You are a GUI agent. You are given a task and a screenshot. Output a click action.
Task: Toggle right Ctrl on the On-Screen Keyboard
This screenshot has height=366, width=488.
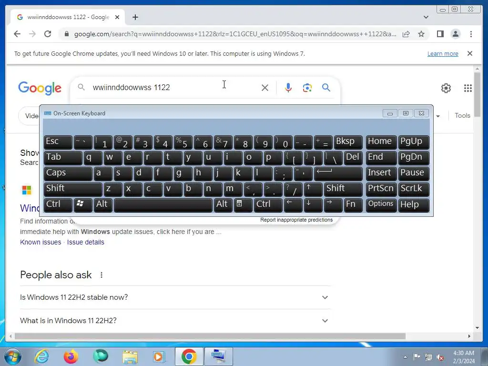[268, 205]
